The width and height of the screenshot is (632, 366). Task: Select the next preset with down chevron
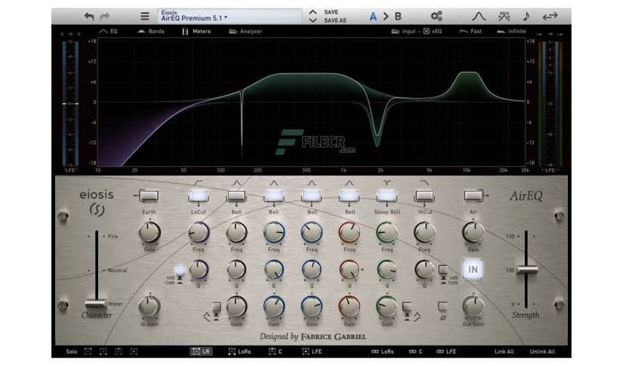tap(313, 20)
